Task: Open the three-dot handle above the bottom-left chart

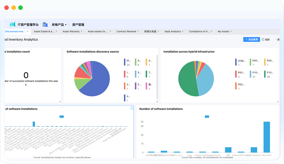Action: coord(63,107)
